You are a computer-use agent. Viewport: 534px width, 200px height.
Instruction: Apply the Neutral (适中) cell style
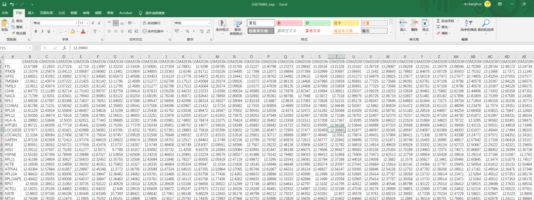(x=346, y=23)
